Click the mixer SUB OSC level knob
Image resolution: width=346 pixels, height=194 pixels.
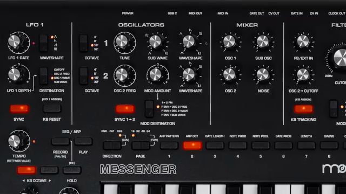point(263,42)
